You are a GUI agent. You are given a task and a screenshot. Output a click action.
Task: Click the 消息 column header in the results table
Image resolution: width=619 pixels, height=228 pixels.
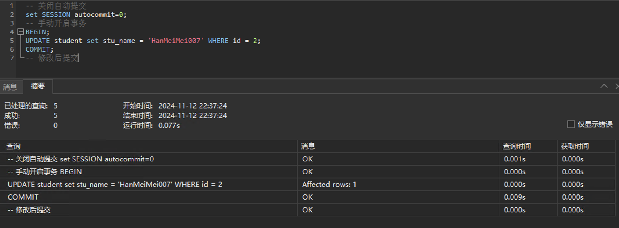[x=308, y=146]
